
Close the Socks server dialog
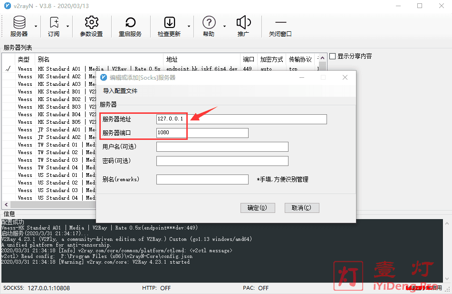tap(345, 77)
